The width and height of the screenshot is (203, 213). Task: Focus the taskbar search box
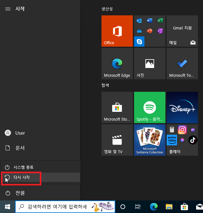pyautogui.click(x=65, y=207)
